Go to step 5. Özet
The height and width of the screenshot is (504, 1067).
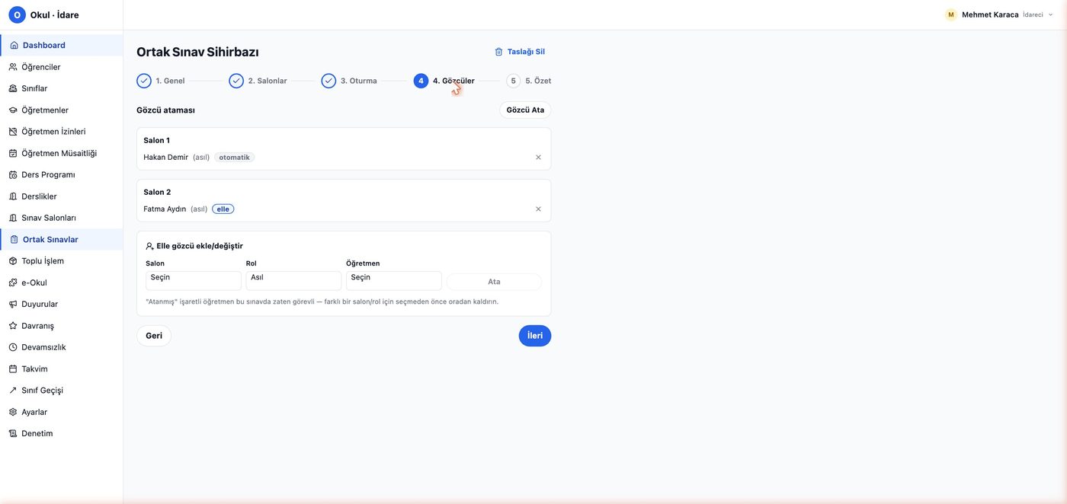529,81
